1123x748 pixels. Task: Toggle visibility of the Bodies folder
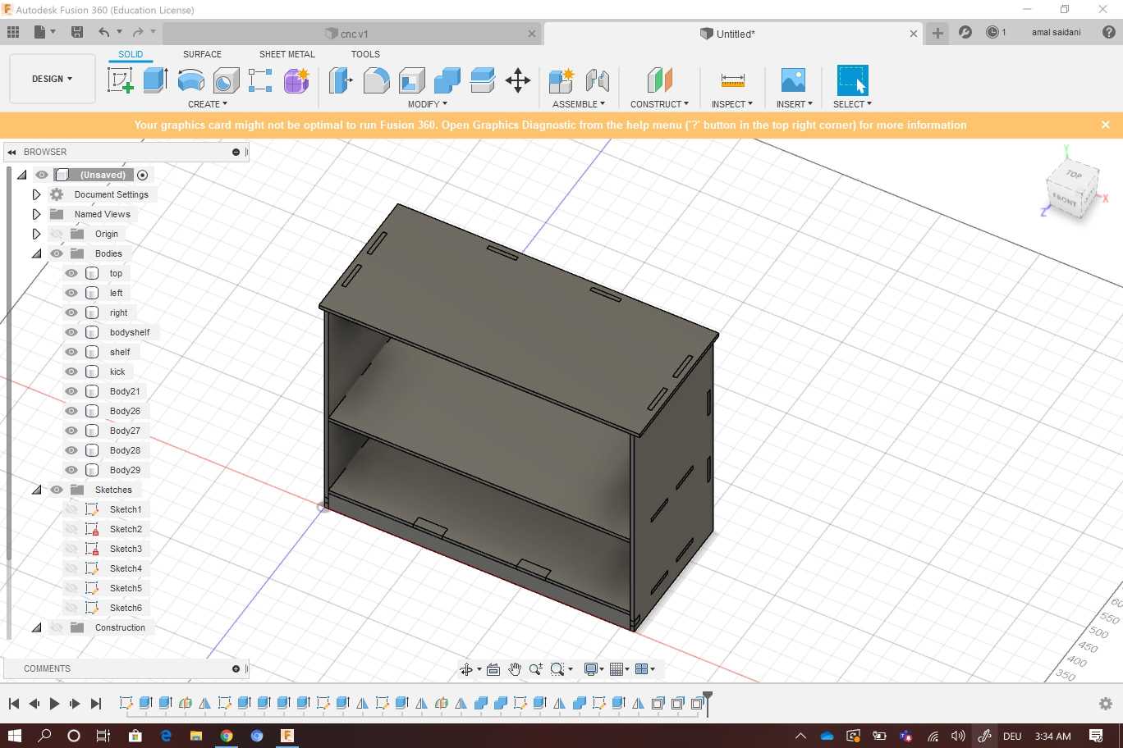(57, 253)
